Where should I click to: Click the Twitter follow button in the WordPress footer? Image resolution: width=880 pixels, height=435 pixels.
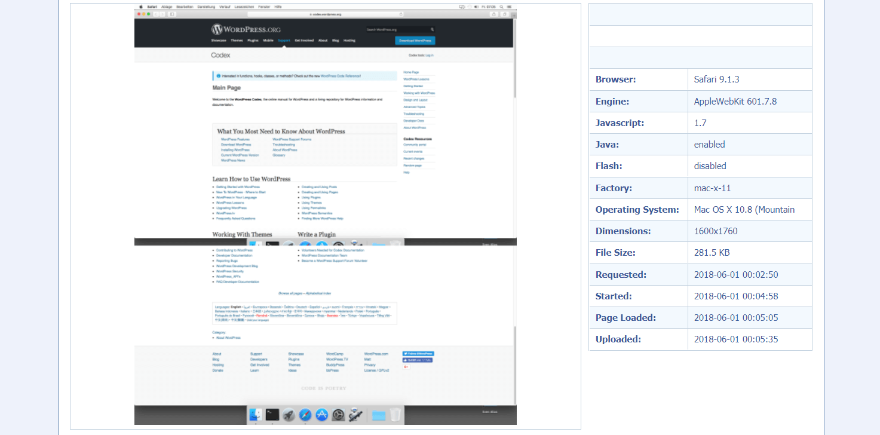click(x=418, y=354)
